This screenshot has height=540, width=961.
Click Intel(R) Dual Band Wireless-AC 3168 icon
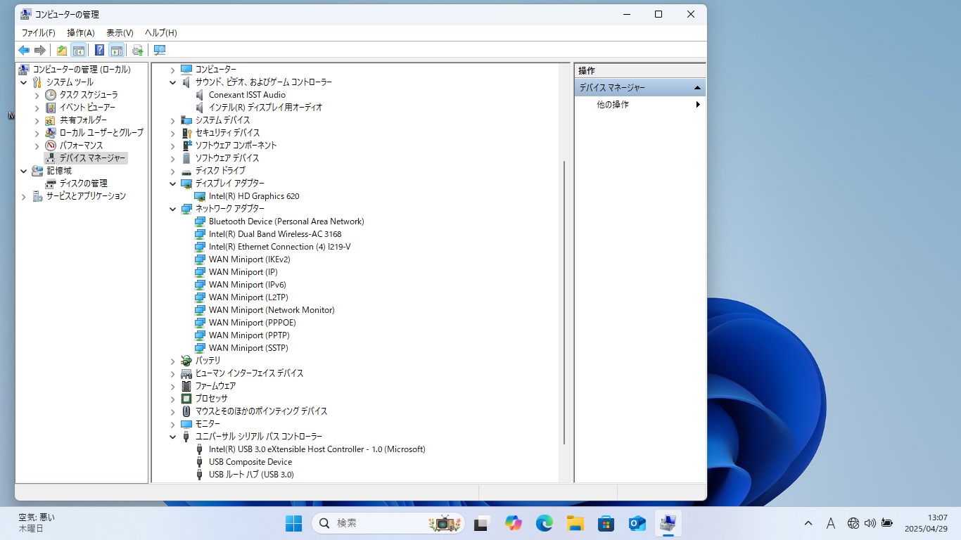coord(200,234)
